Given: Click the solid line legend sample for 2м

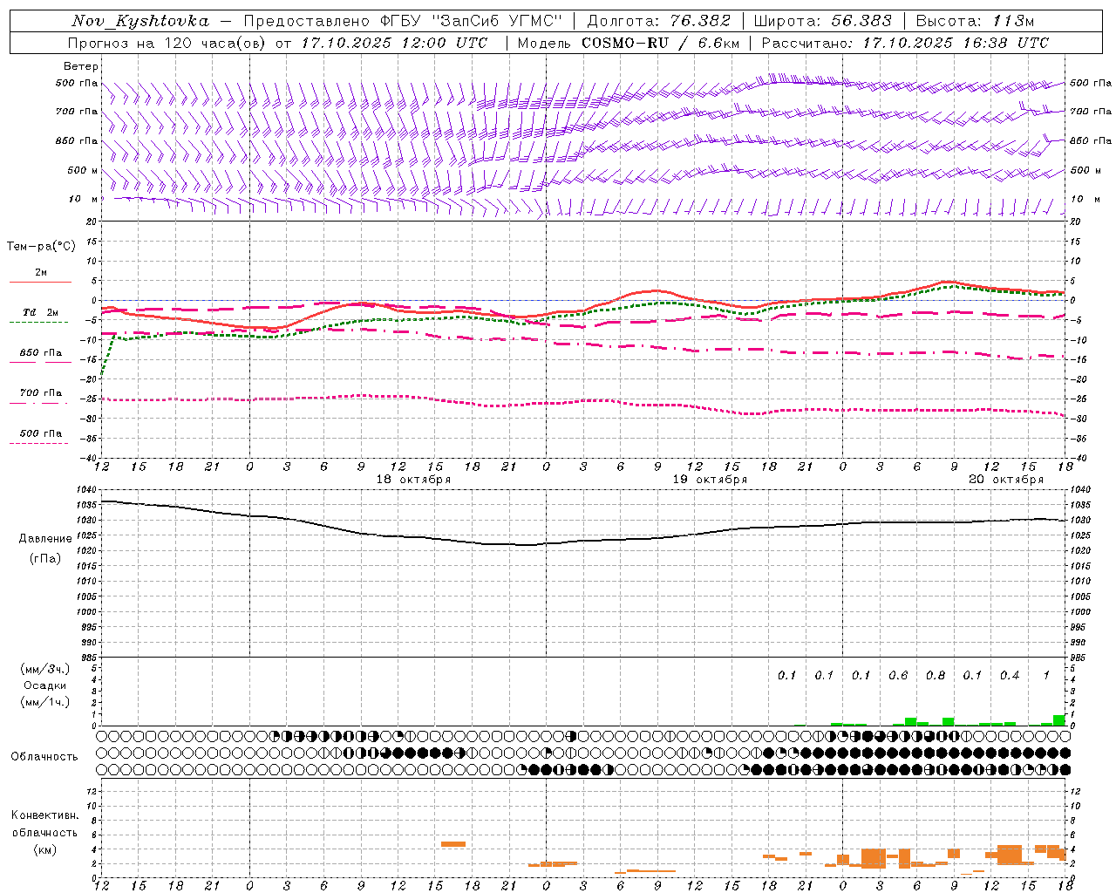Looking at the screenshot, I should [x=40, y=282].
